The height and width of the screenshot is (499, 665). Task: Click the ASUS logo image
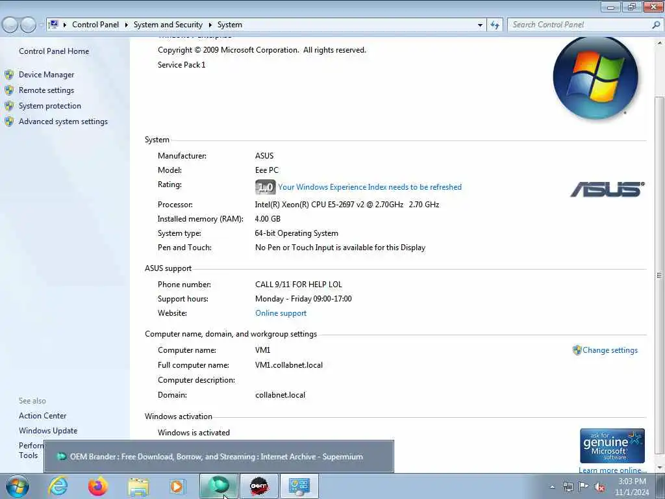(607, 189)
